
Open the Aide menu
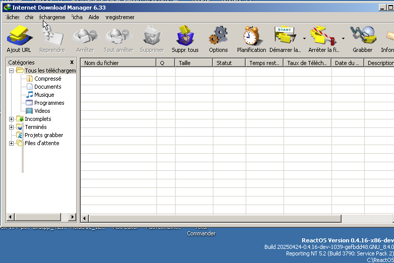click(x=94, y=17)
